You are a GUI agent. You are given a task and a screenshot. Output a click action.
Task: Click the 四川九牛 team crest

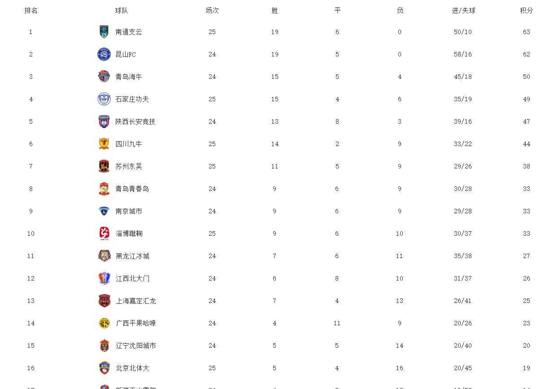[x=104, y=144]
